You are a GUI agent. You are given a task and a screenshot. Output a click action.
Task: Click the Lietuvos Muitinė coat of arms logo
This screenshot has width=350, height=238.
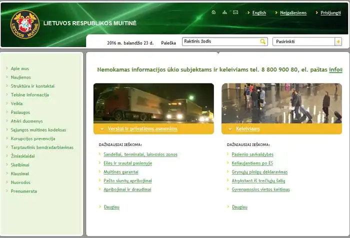point(25,24)
